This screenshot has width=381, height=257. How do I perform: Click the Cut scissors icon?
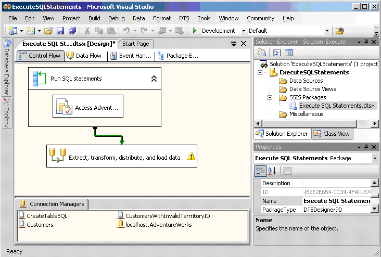(87, 31)
